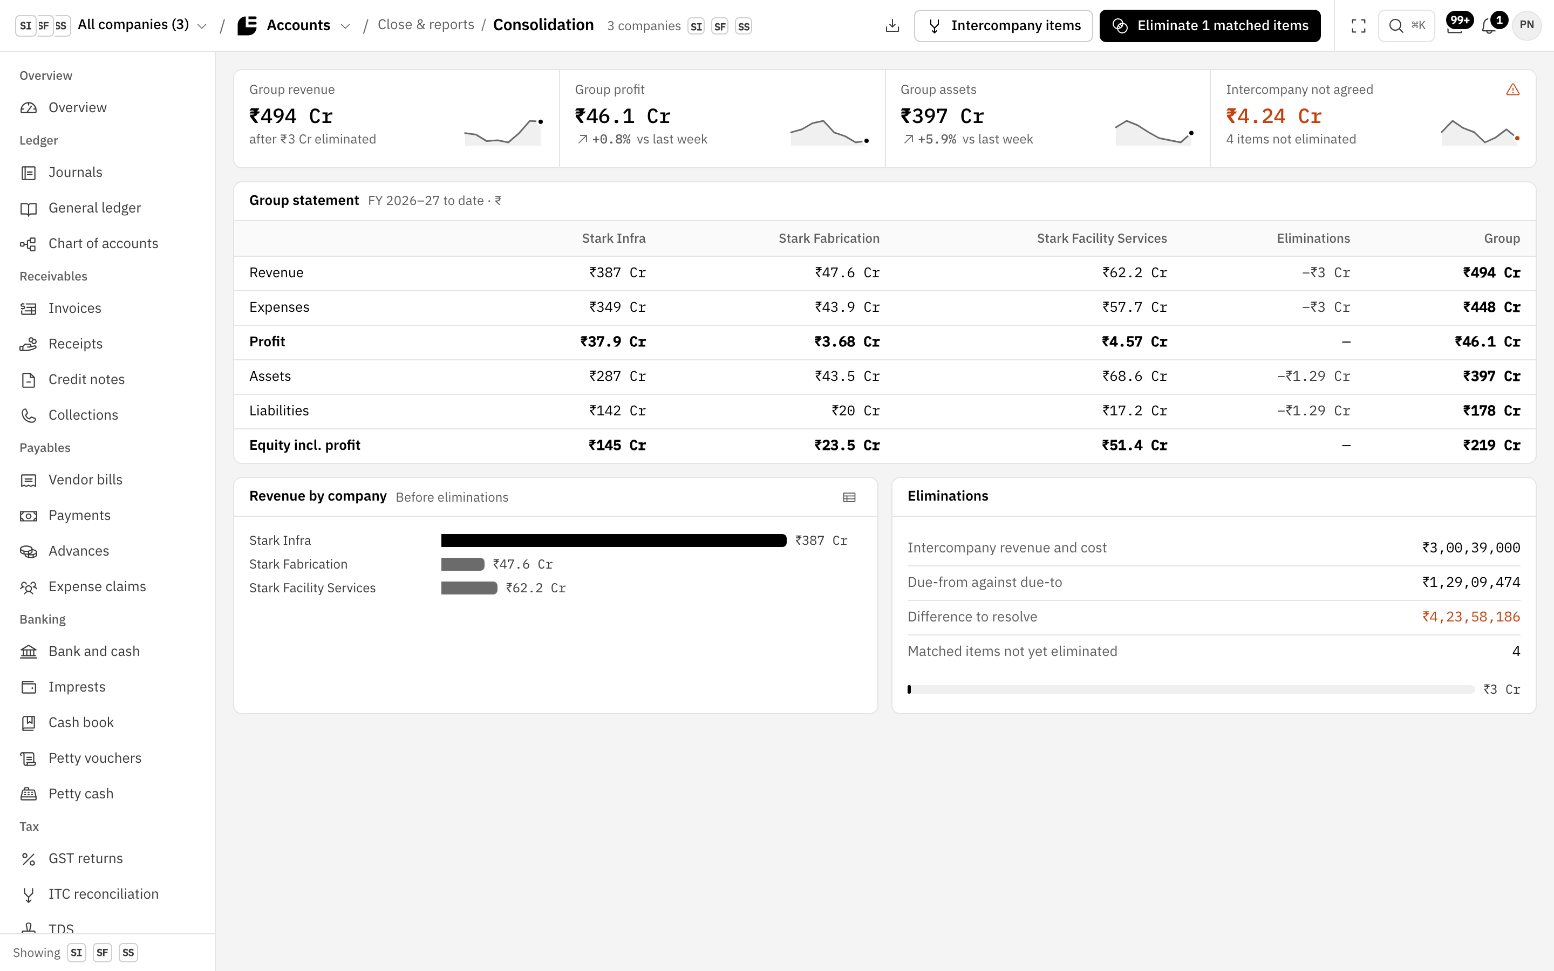Image resolution: width=1554 pixels, height=971 pixels.
Task: Open Journals in the sidebar
Action: pos(107,173)
